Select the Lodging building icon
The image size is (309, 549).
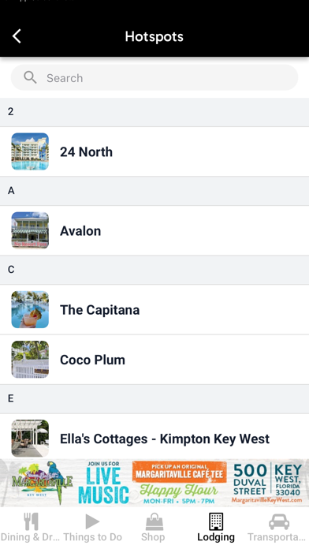216,521
